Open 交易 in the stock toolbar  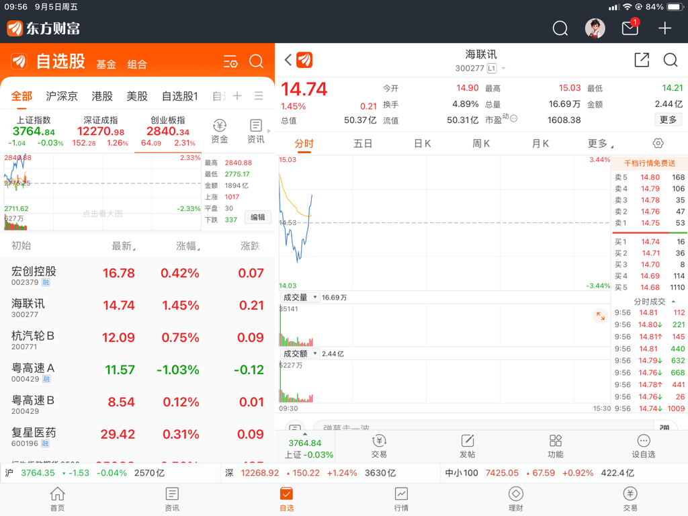(379, 446)
